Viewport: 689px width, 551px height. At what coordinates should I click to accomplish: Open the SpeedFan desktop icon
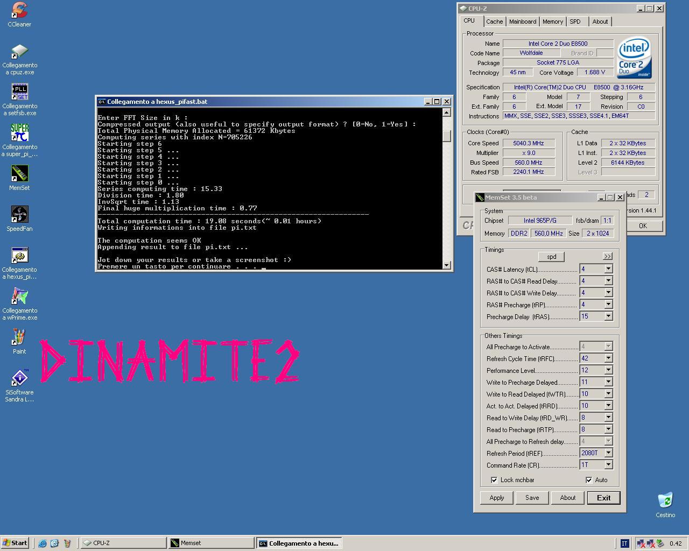point(19,215)
